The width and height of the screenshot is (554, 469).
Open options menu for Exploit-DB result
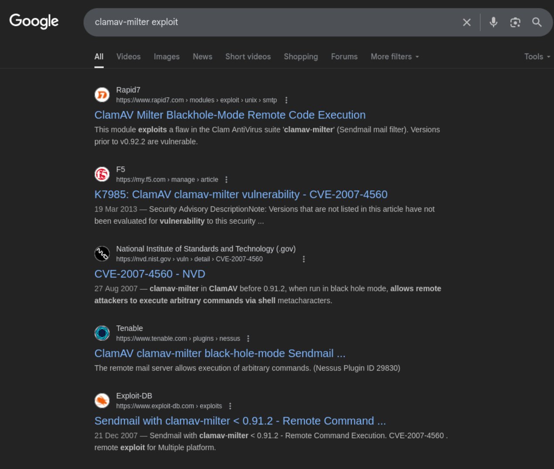(x=230, y=406)
